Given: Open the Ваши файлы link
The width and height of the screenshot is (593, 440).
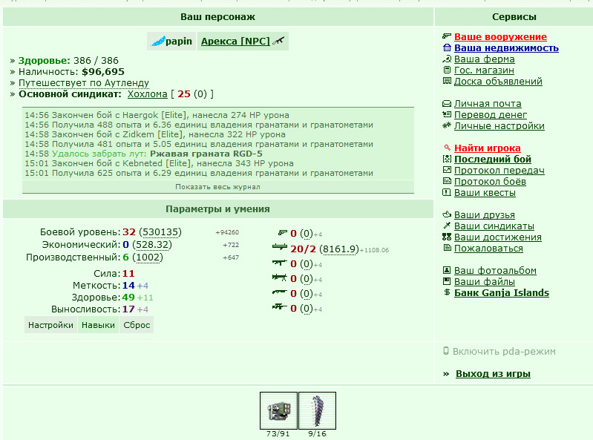Looking at the screenshot, I should pyautogui.click(x=484, y=281).
